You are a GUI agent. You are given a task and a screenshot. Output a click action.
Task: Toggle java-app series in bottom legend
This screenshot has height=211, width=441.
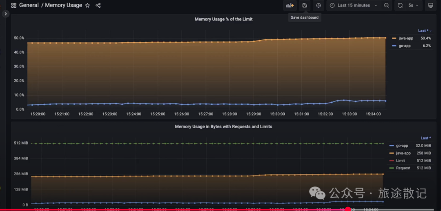coord(403,153)
